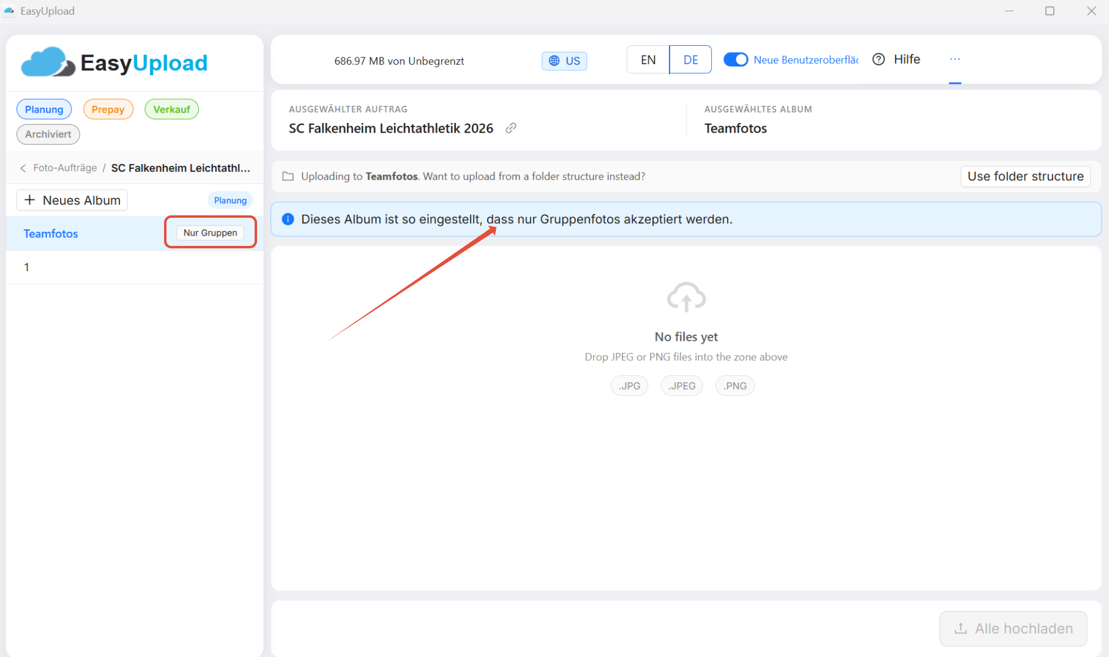Open the link icon beside SC Falkenheim Leichtathletik 2026
Screen dimensions: 1109x657
coord(511,128)
